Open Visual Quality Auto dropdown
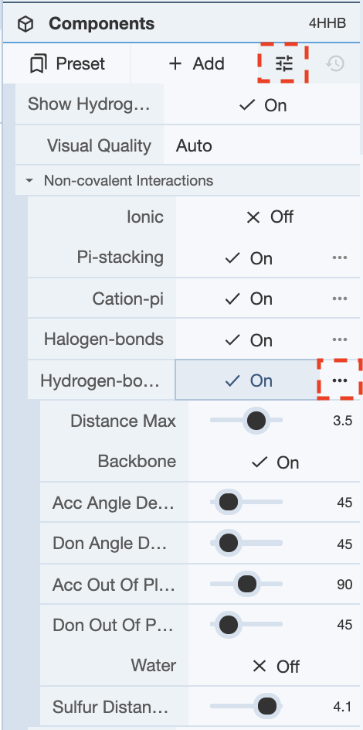The image size is (363, 730). pyautogui.click(x=262, y=145)
